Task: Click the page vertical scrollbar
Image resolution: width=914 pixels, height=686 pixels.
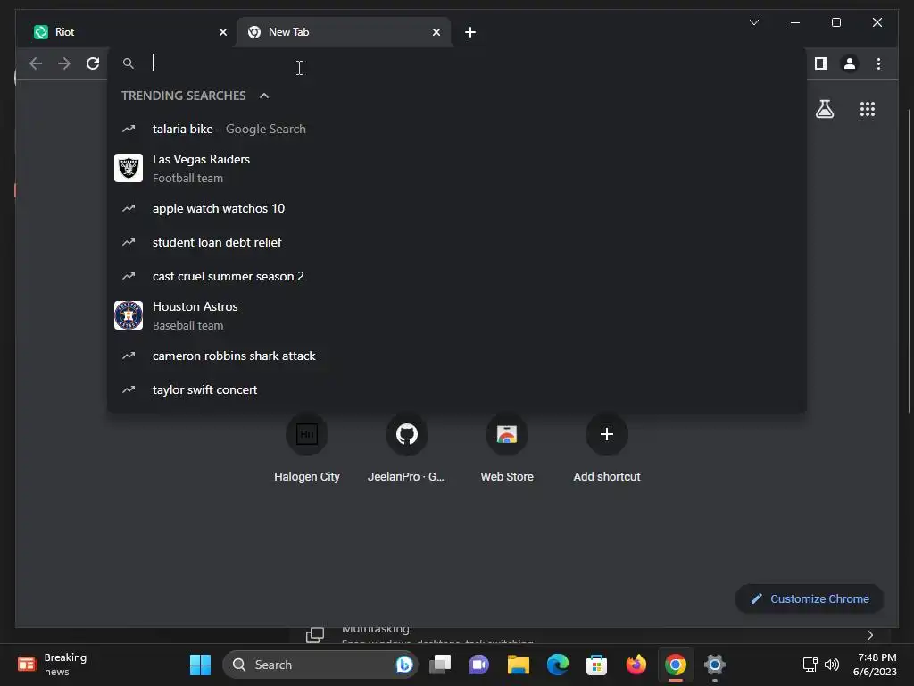Action: 910,263
